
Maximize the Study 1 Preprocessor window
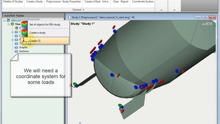(205, 18)
